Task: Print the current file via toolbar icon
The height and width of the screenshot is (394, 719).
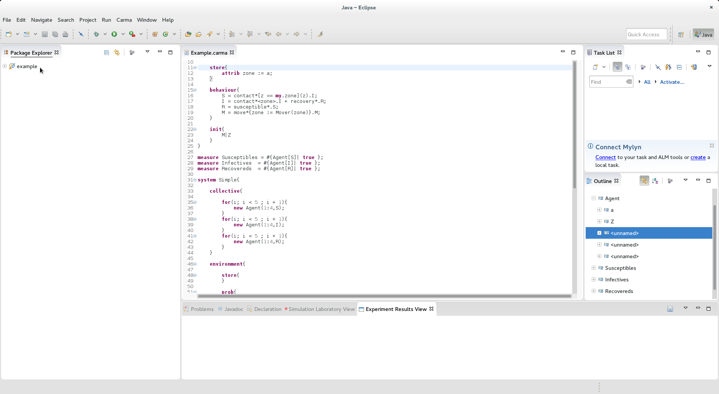Action: [x=65, y=34]
